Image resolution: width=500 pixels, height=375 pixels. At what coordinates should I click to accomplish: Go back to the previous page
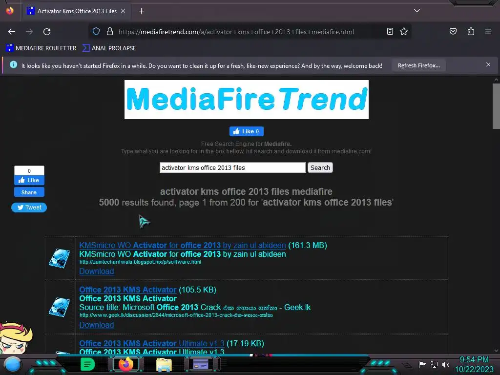click(x=12, y=32)
